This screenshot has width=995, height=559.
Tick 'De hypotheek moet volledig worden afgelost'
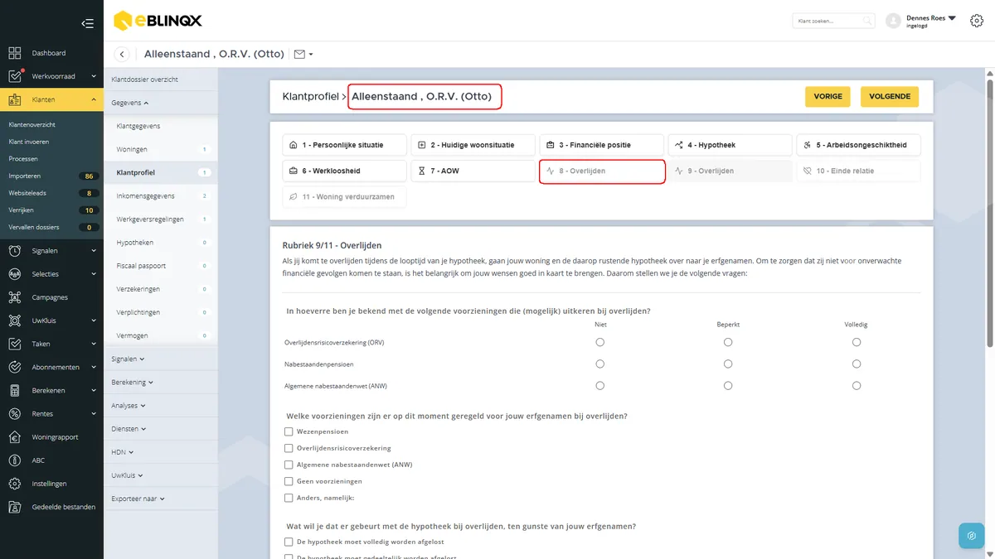(289, 542)
